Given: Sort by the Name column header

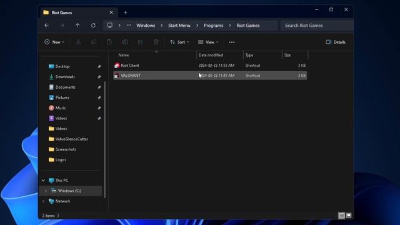Looking at the screenshot, I should (124, 55).
